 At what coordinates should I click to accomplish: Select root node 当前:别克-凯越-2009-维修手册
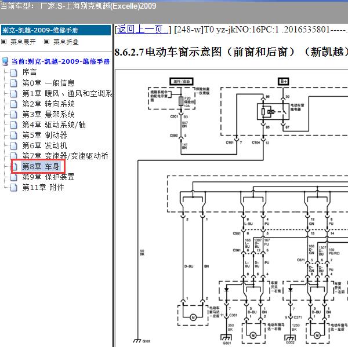pos(60,61)
